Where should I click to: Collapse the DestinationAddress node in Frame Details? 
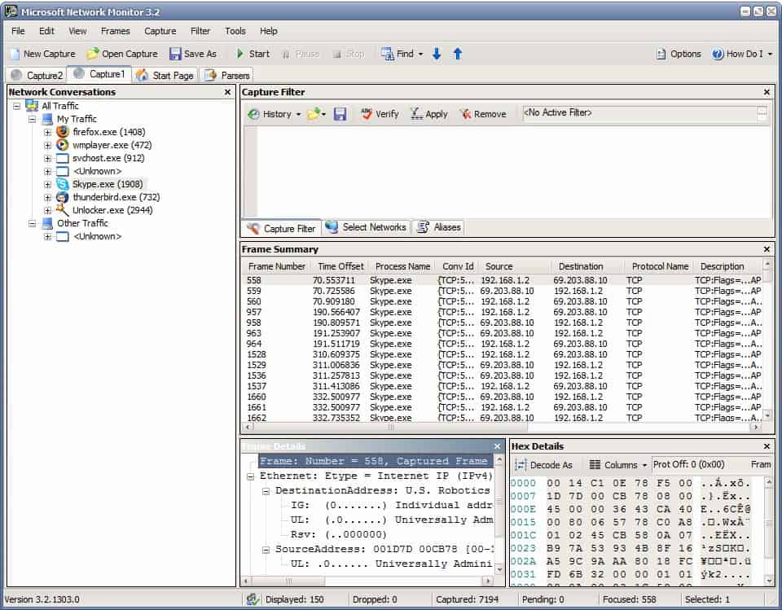(x=266, y=491)
